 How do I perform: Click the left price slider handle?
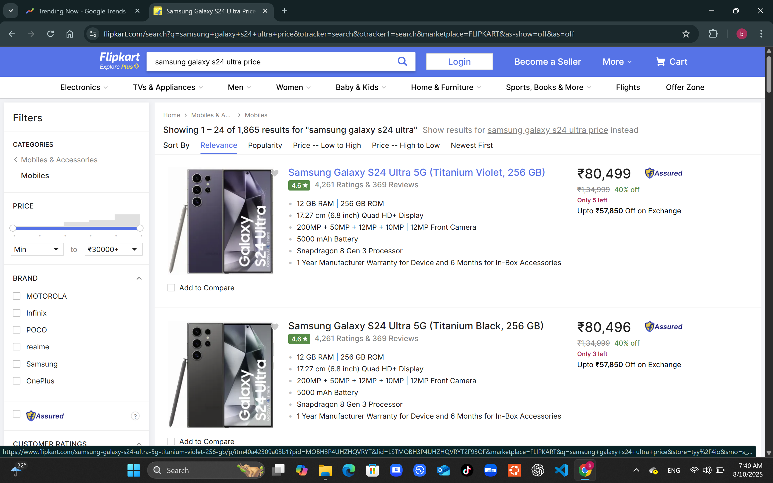pyautogui.click(x=13, y=228)
